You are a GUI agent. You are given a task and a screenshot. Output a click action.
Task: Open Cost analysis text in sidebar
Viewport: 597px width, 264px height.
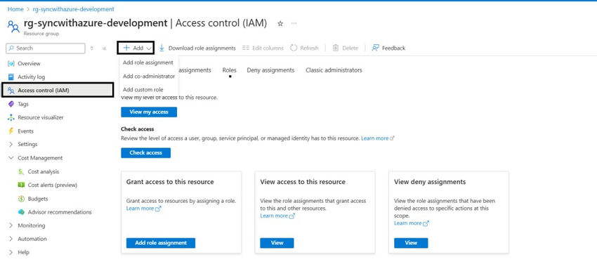[x=44, y=171]
